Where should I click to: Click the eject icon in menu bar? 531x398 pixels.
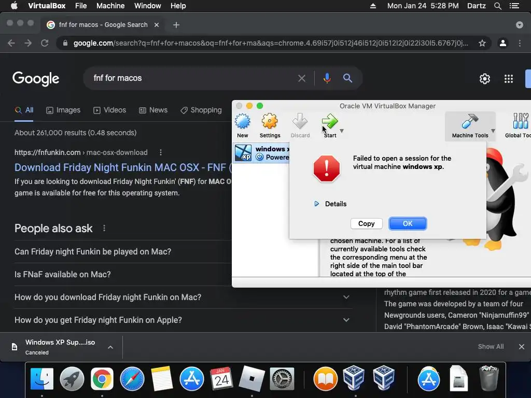click(x=373, y=6)
